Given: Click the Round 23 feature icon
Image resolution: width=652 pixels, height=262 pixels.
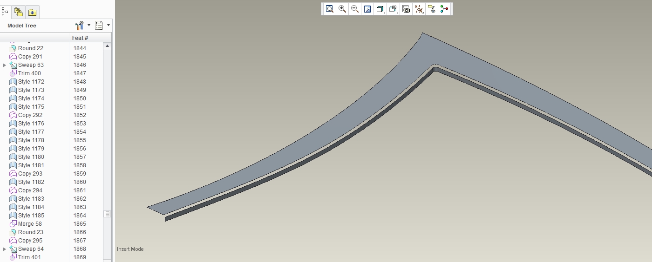Looking at the screenshot, I should (13, 232).
